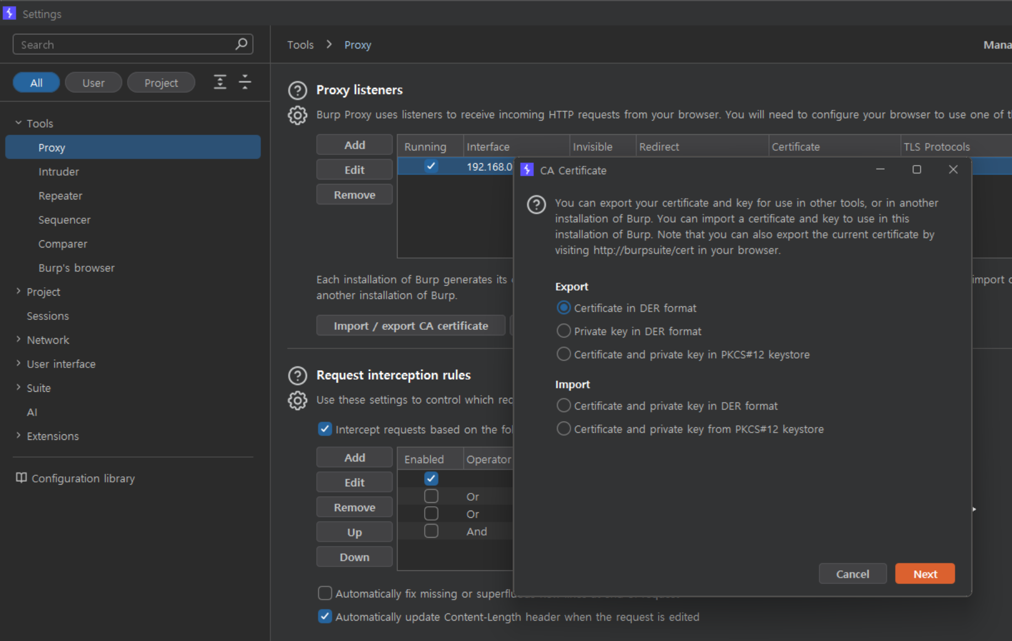
Task: Enable automatically fix missing new lines
Action: pos(325,593)
